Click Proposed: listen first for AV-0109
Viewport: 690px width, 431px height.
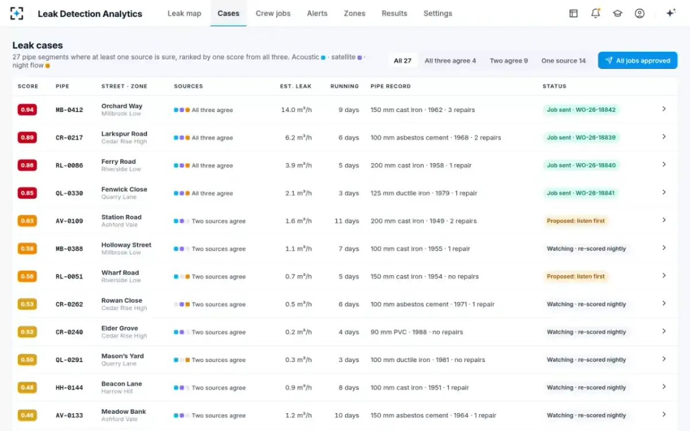point(576,221)
